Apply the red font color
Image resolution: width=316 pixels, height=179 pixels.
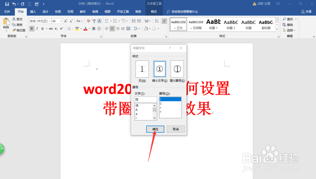pyautogui.click(x=85, y=29)
